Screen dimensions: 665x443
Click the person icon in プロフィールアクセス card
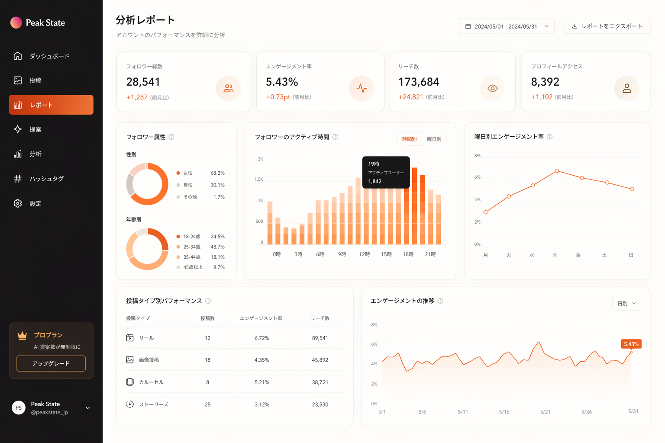click(x=627, y=88)
